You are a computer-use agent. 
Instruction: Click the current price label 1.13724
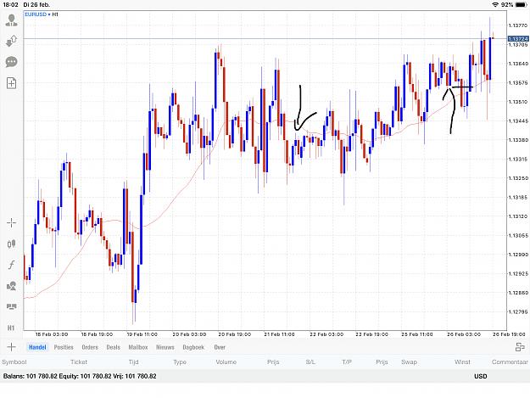point(518,39)
